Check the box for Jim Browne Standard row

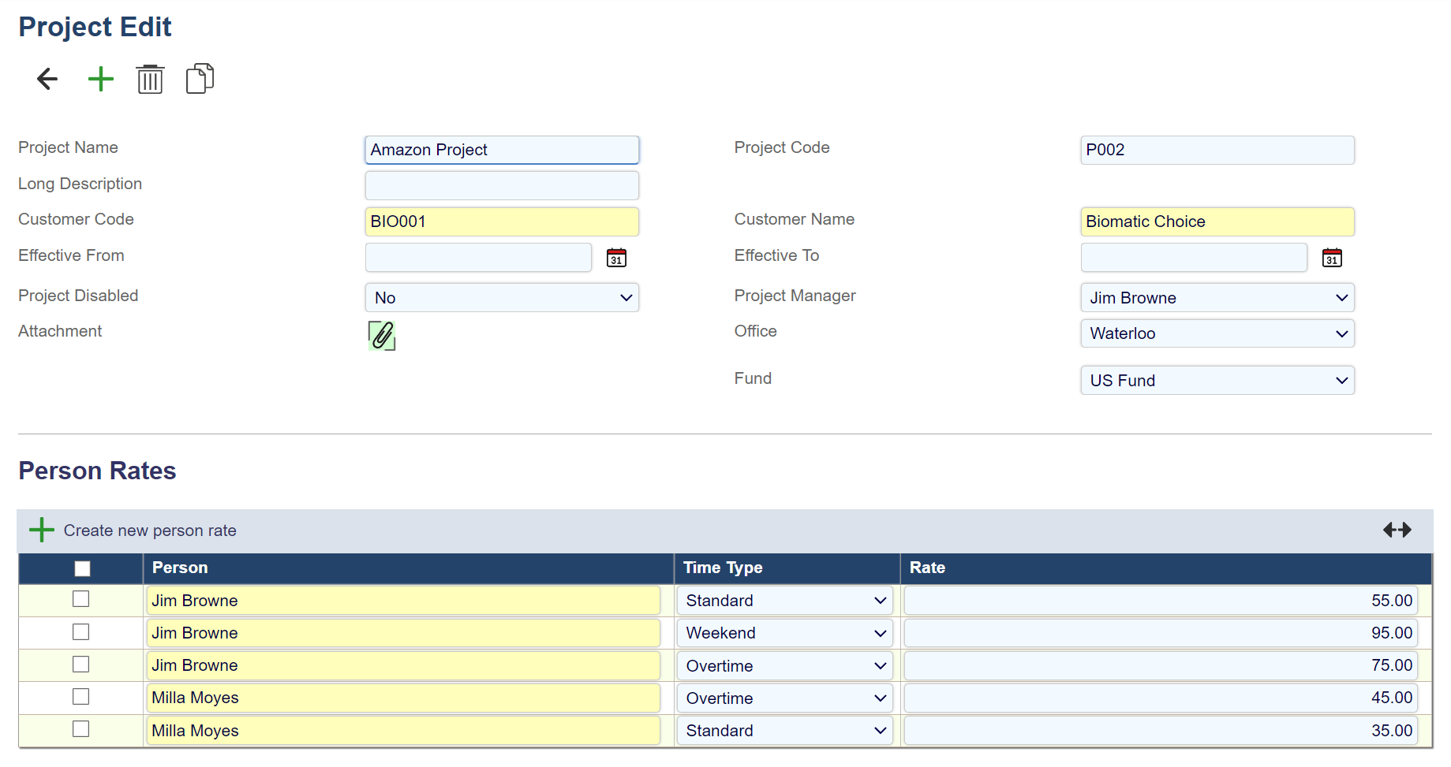pyautogui.click(x=80, y=599)
